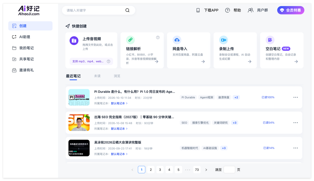
Task: Click the 用户群 people icon
Action: (x=251, y=10)
